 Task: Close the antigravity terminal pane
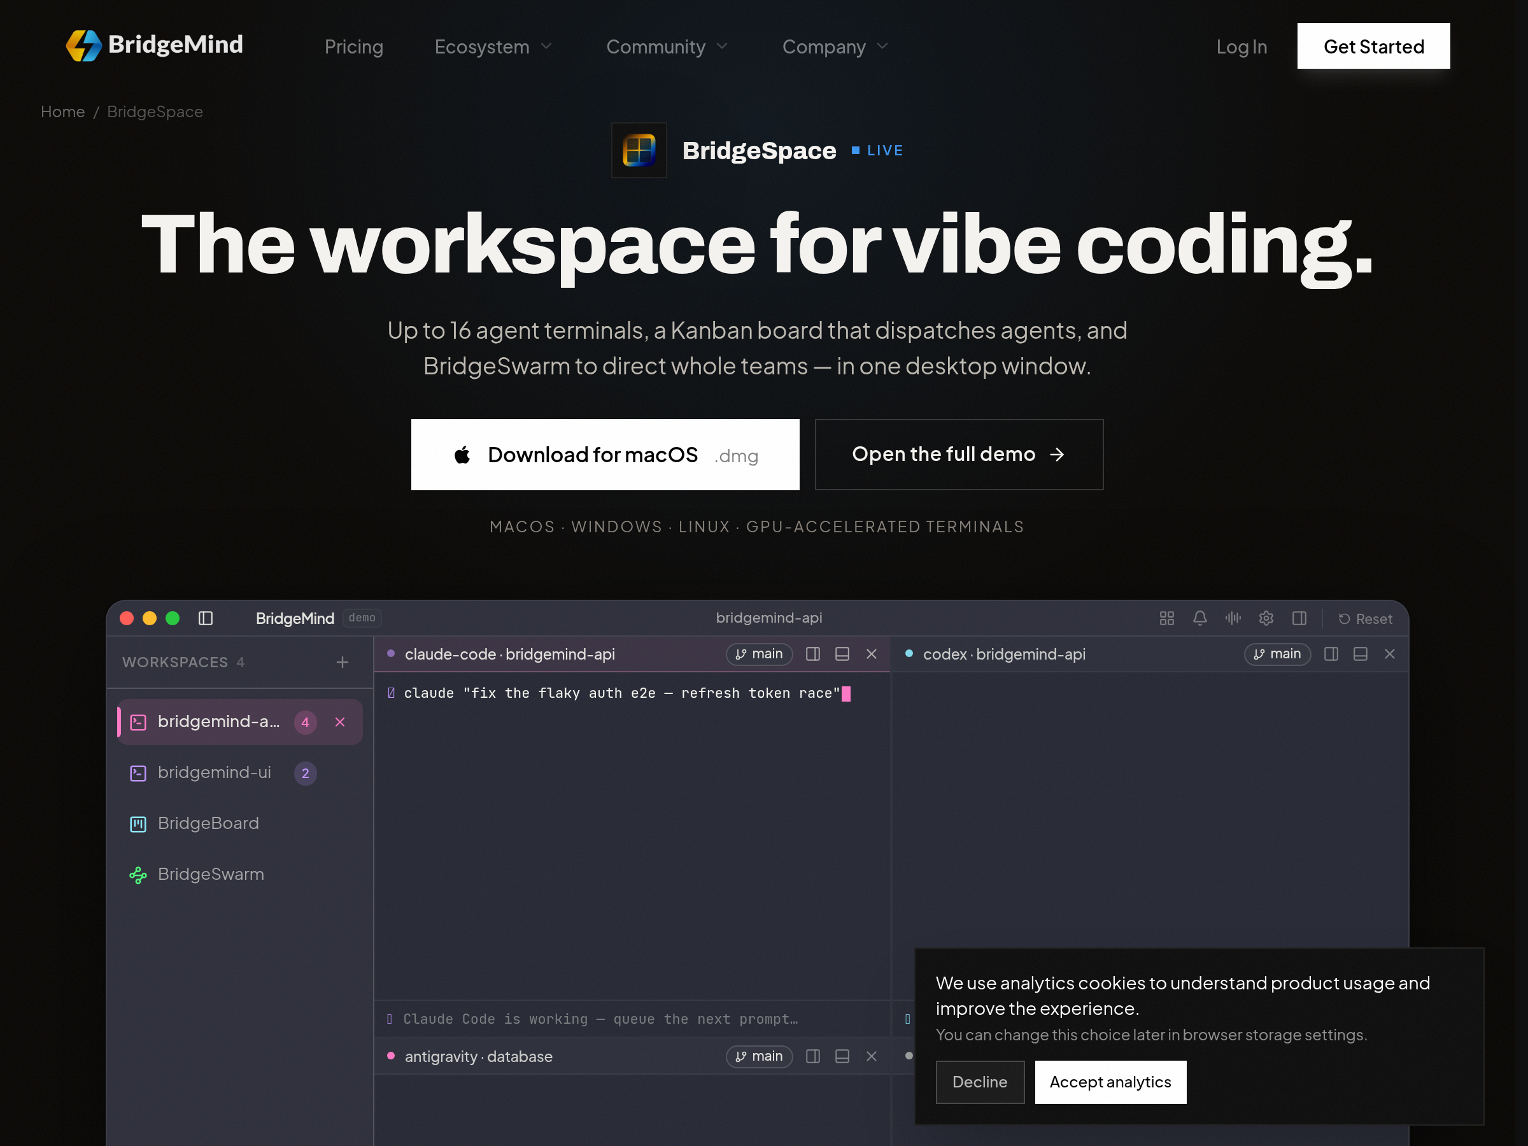872,1057
